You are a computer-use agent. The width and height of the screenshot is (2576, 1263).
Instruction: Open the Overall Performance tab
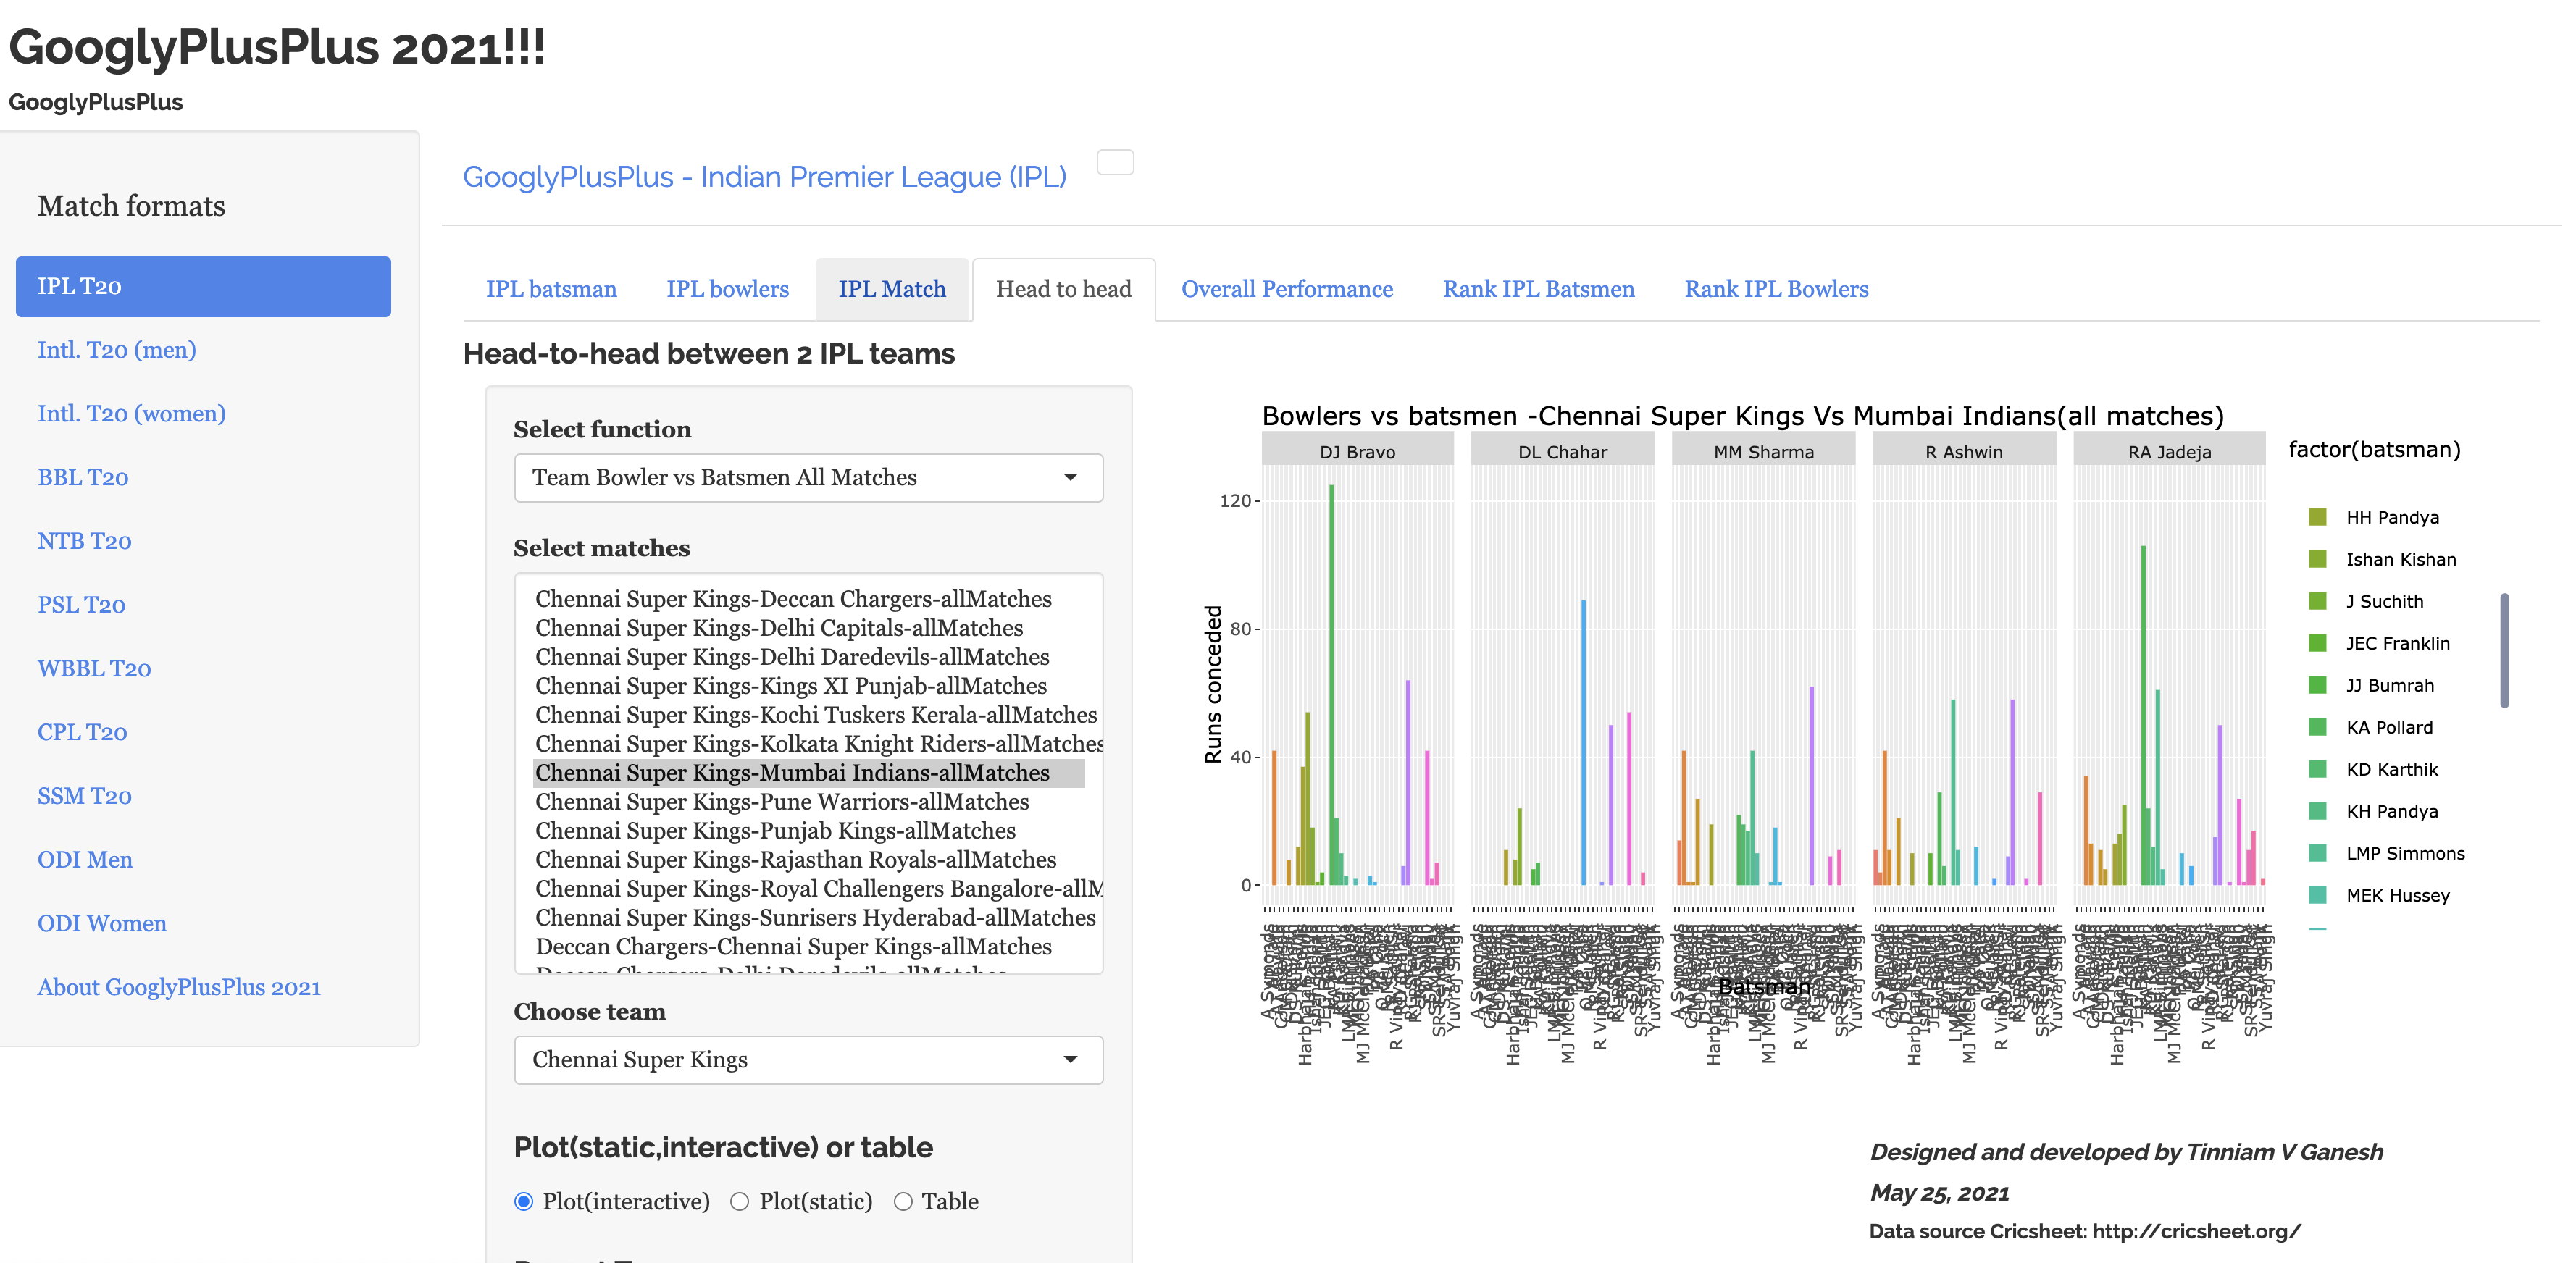click(x=1286, y=289)
